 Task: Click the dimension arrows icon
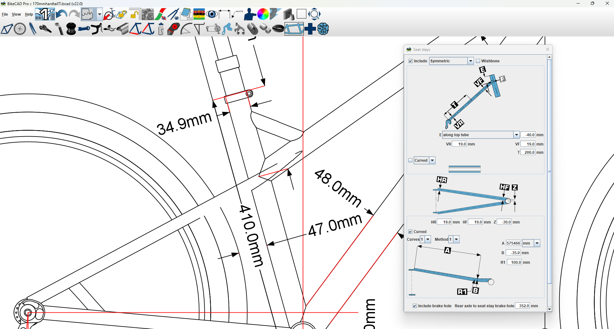click(224, 14)
